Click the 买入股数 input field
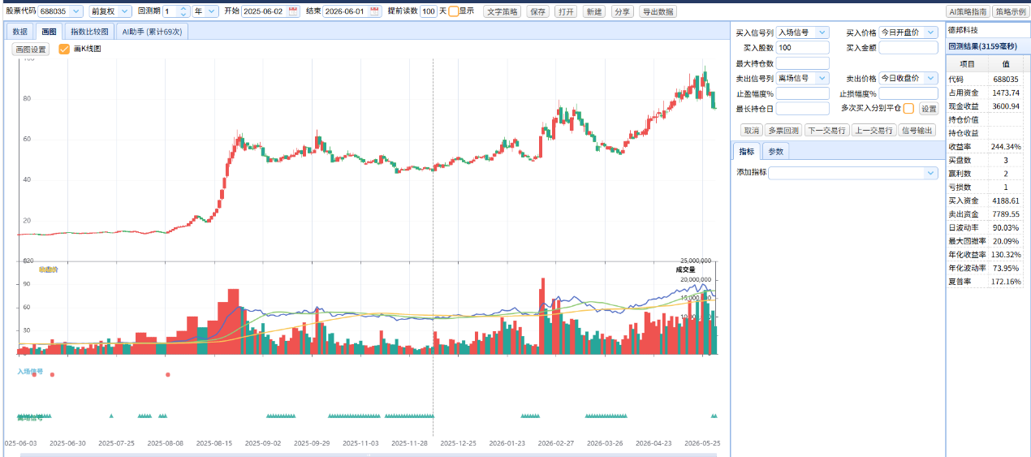The height and width of the screenshot is (457, 1031). tap(802, 48)
